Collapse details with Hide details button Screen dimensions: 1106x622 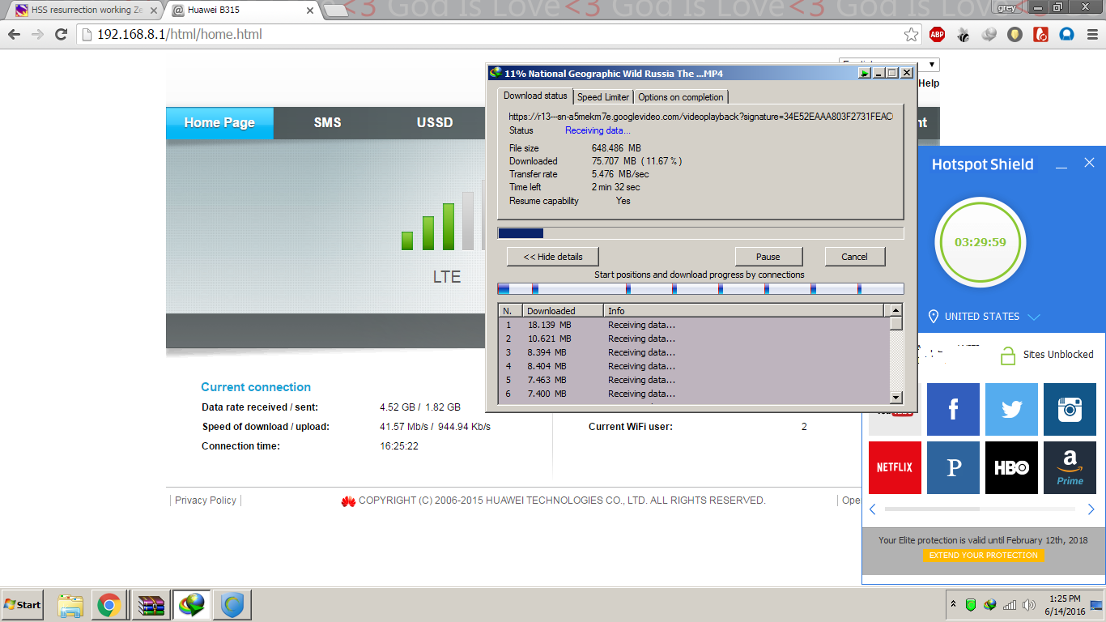(x=553, y=257)
